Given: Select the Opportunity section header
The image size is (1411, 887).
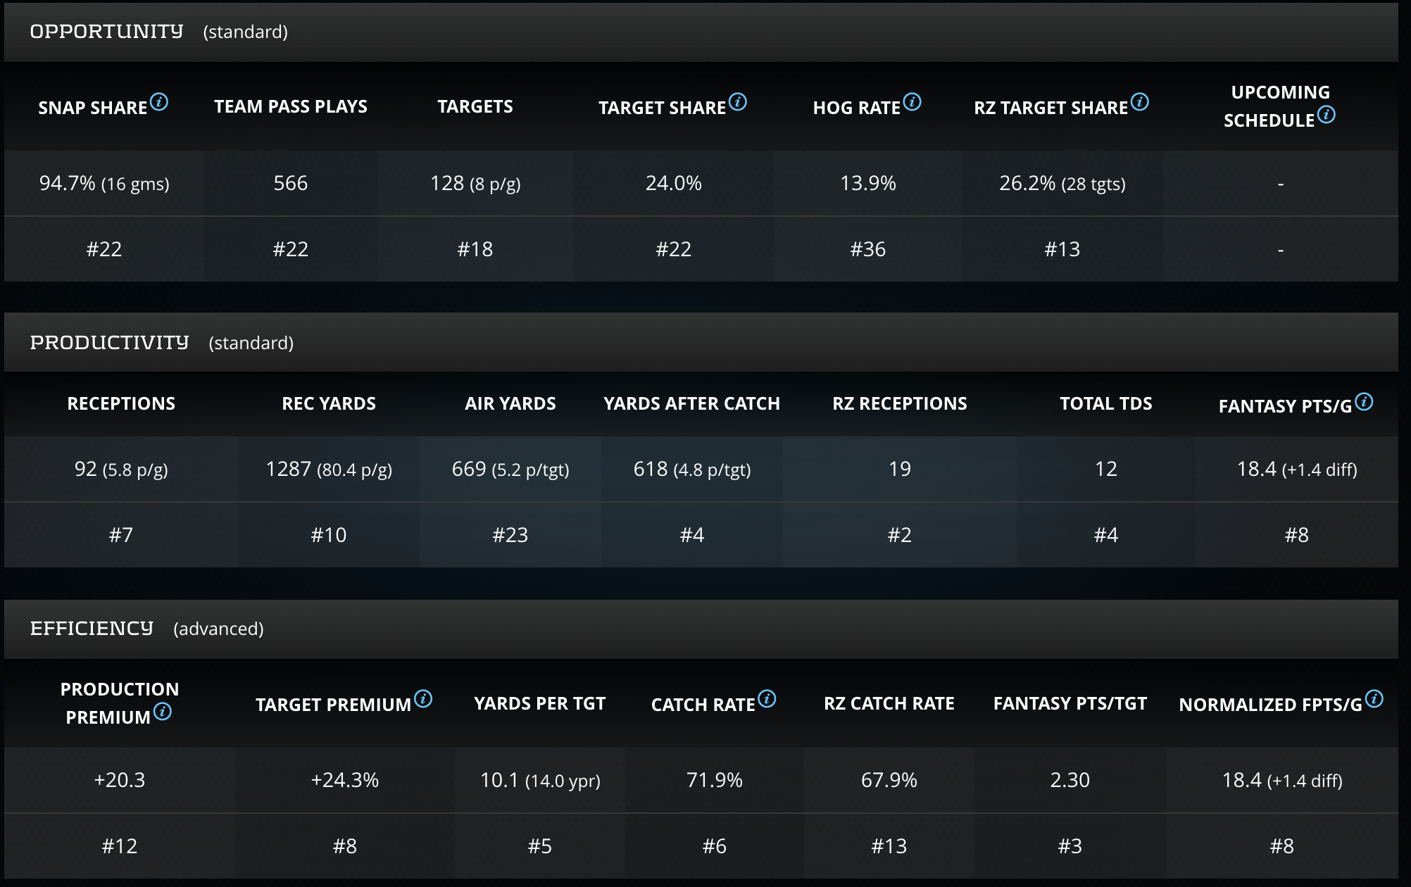Looking at the screenshot, I should click(106, 32).
